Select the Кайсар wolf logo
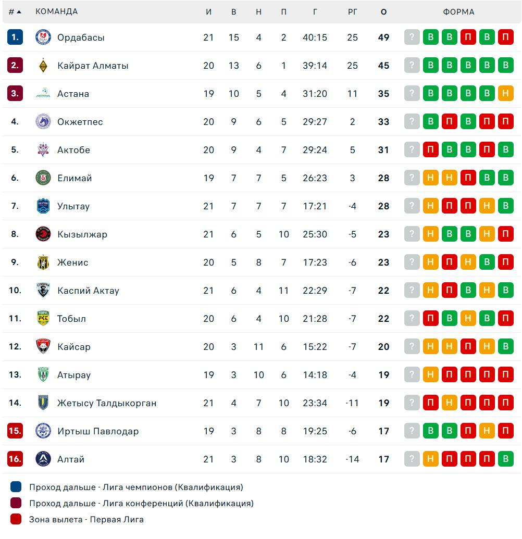 [43, 346]
